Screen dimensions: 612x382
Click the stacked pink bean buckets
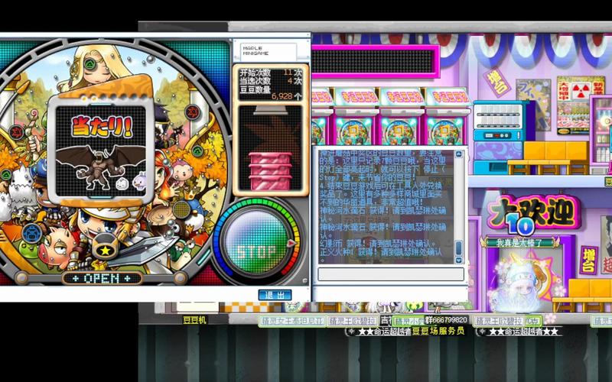270,170
